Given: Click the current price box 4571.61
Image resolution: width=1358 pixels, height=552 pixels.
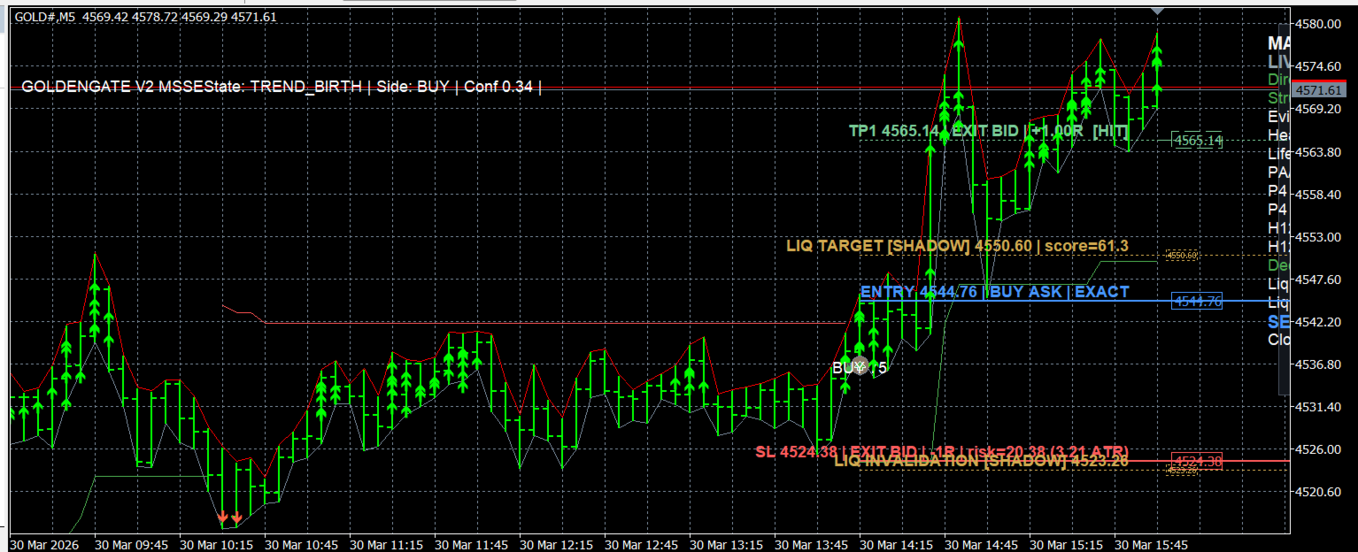Looking at the screenshot, I should tap(1319, 90).
